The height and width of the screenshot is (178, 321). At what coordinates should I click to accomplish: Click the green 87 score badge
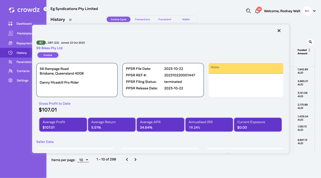(41, 43)
